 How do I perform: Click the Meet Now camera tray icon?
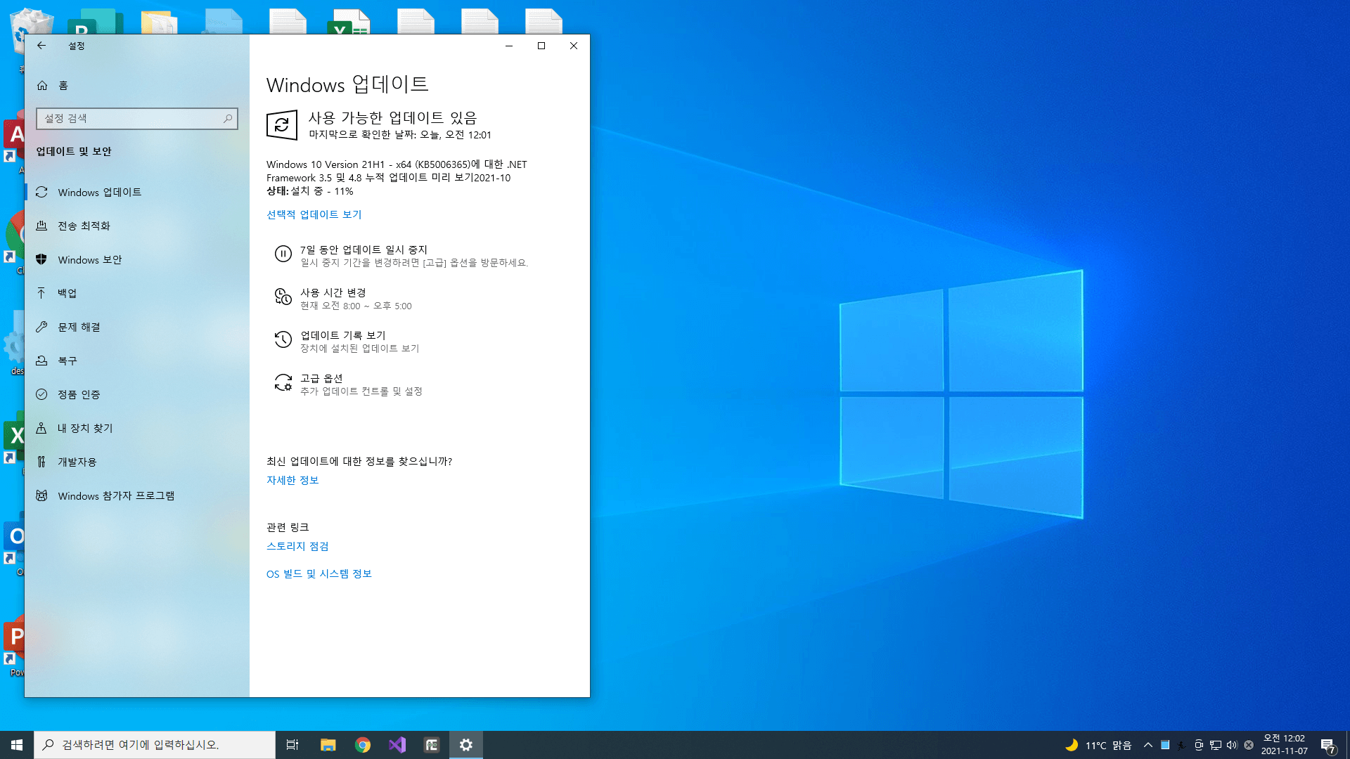point(1198,745)
